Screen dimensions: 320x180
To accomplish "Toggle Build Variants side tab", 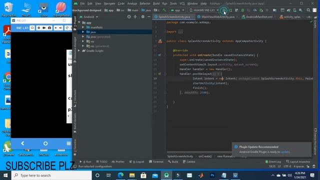I will (75, 122).
